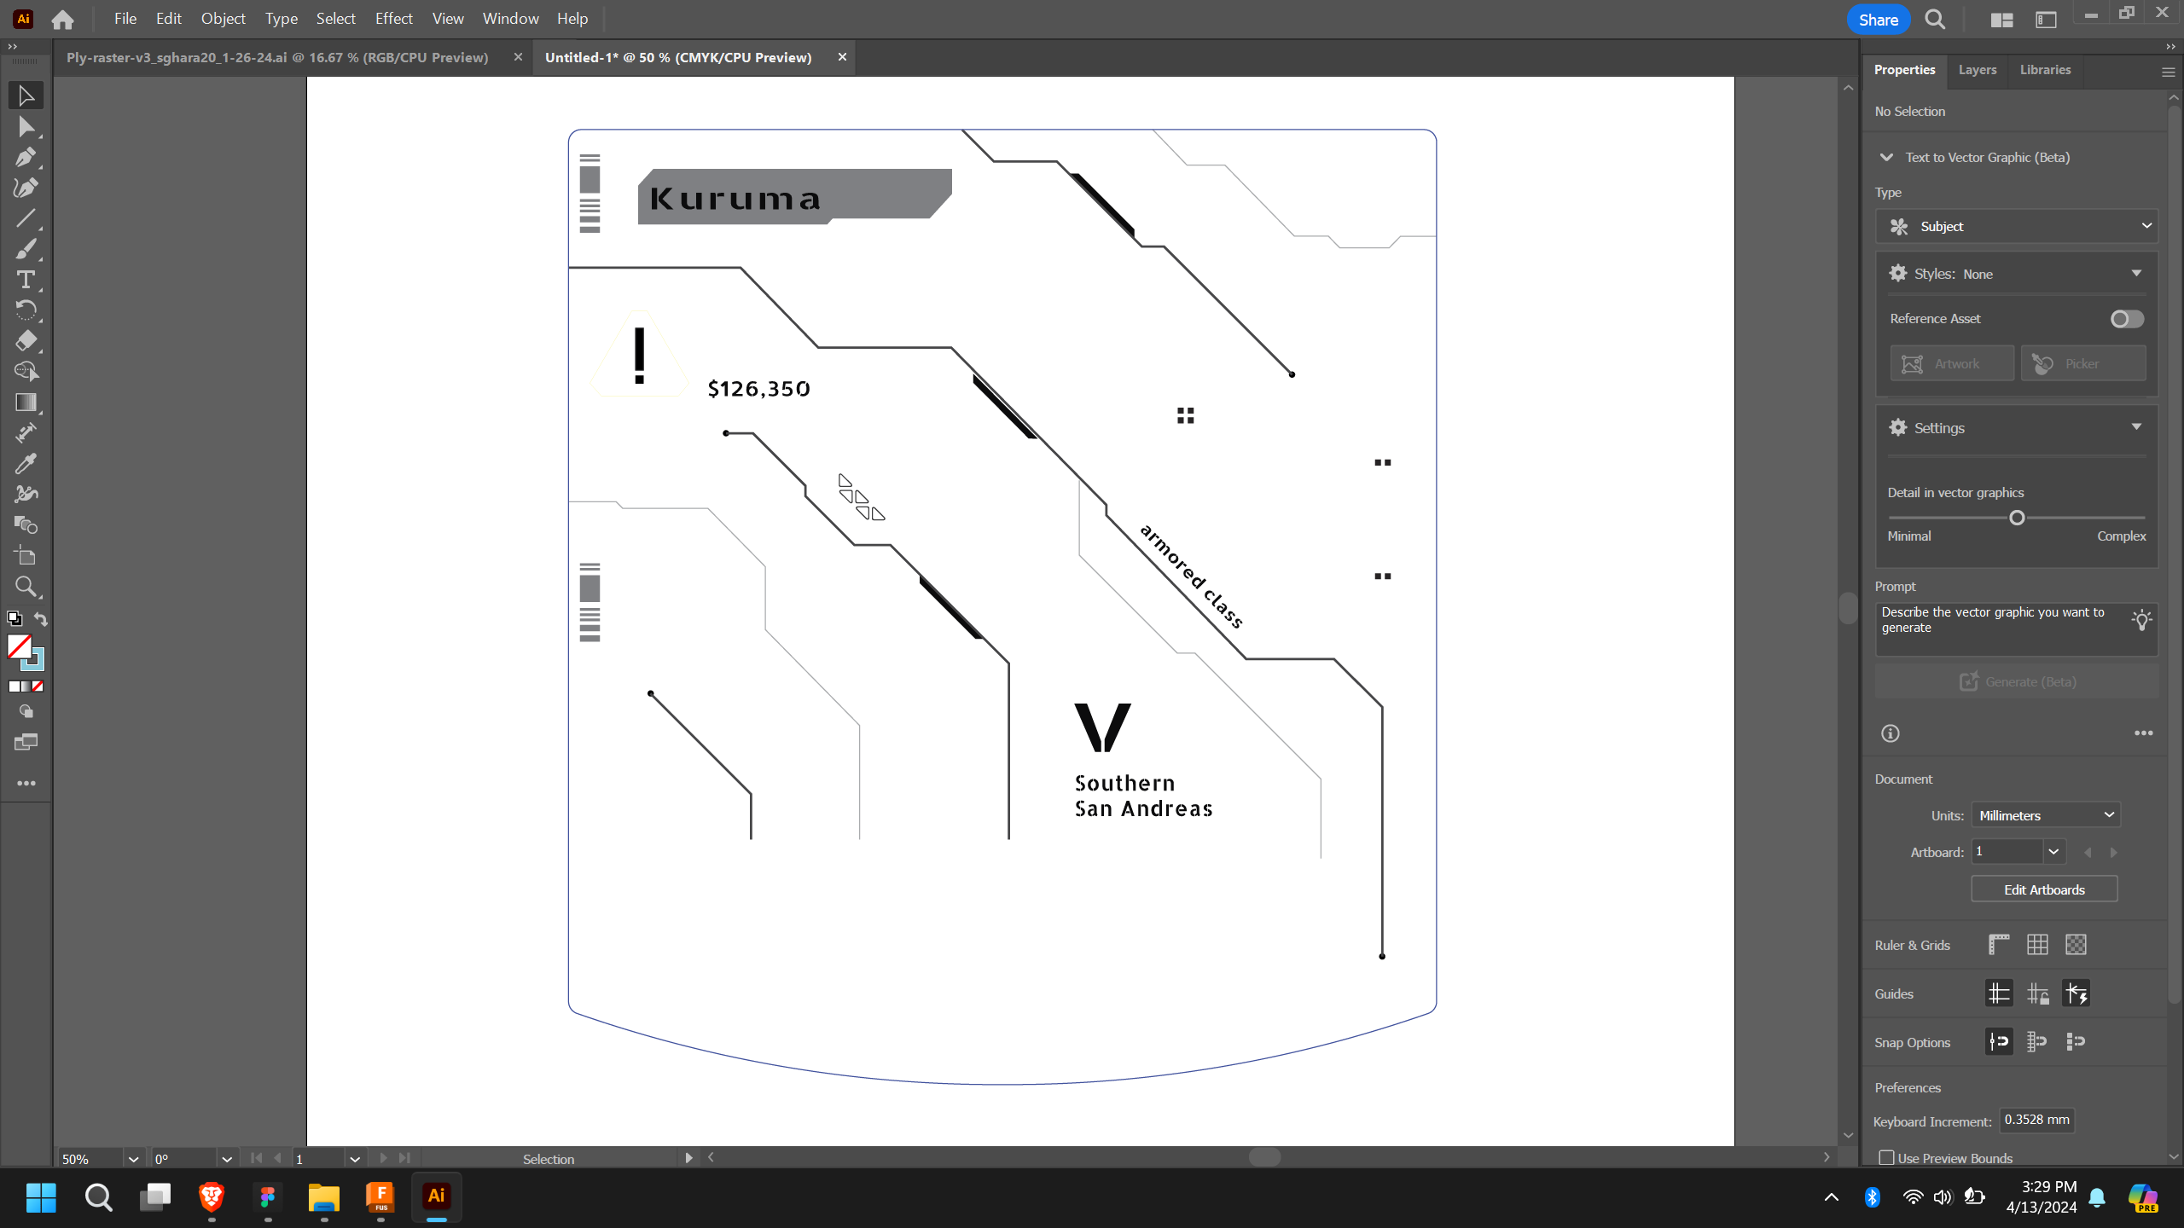The image size is (2184, 1228).
Task: Select the Gradient tool
Action: [26, 403]
